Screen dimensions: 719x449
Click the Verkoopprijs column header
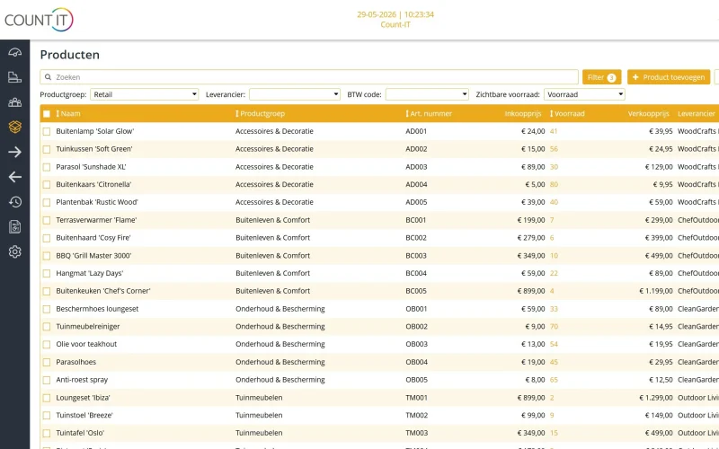click(648, 114)
